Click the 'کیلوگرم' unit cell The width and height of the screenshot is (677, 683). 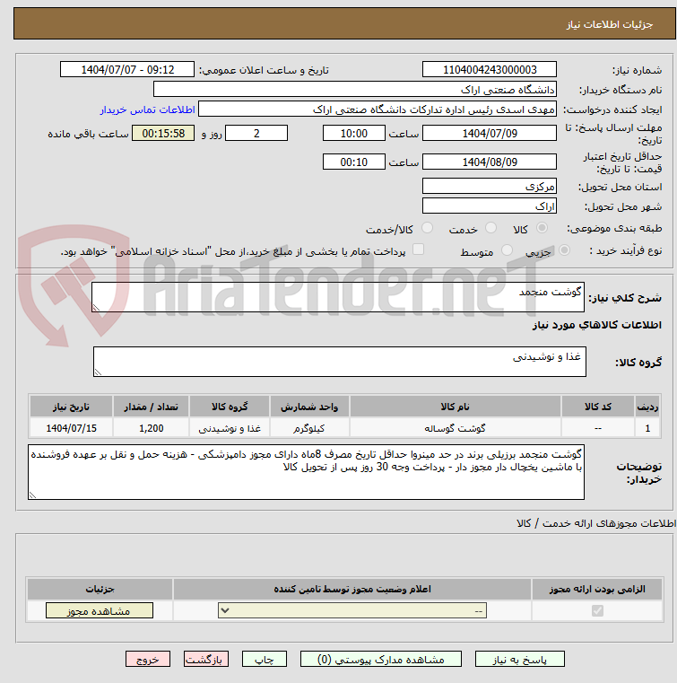309,428
